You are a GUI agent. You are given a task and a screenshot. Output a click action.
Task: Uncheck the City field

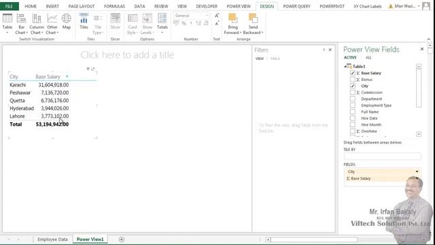coord(353,86)
